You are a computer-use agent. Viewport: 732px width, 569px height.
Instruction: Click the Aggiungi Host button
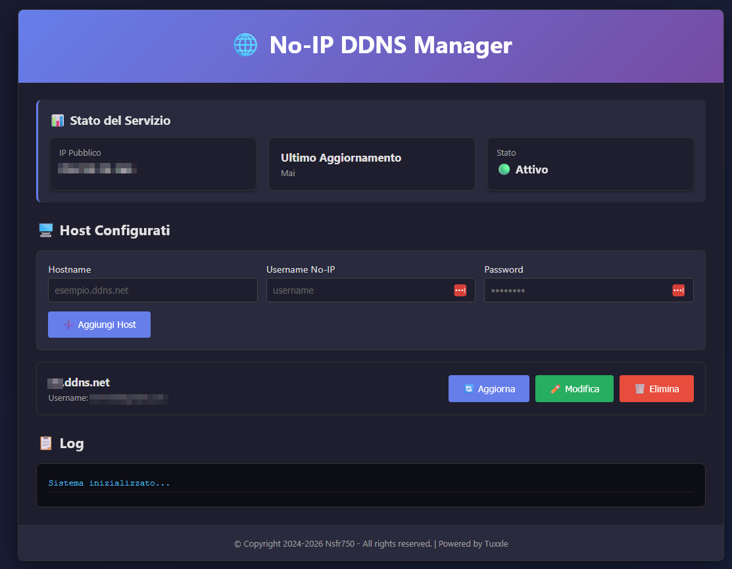click(99, 325)
